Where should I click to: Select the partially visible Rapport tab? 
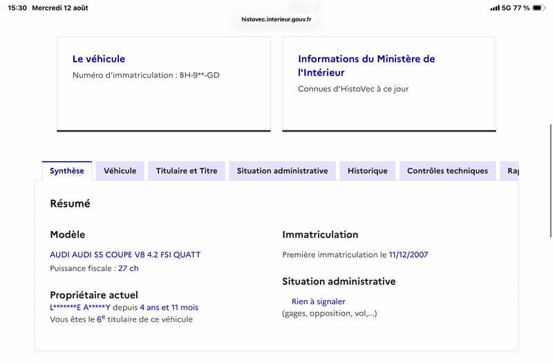pos(509,171)
